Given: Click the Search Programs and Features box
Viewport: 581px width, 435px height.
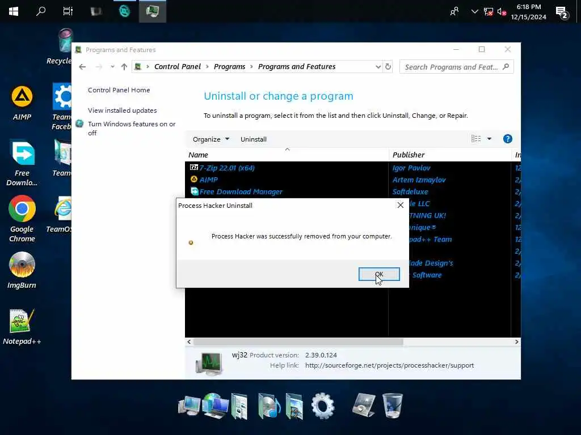Looking at the screenshot, I should point(457,67).
